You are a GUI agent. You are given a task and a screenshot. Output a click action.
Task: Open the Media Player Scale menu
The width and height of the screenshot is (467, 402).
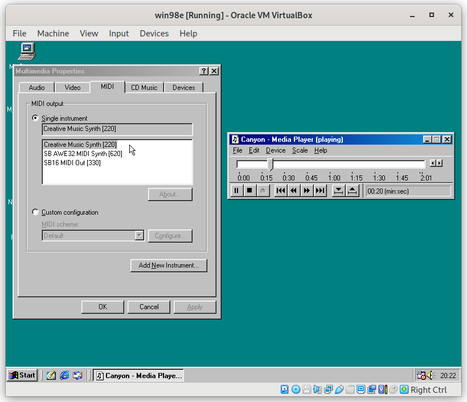pyautogui.click(x=300, y=150)
